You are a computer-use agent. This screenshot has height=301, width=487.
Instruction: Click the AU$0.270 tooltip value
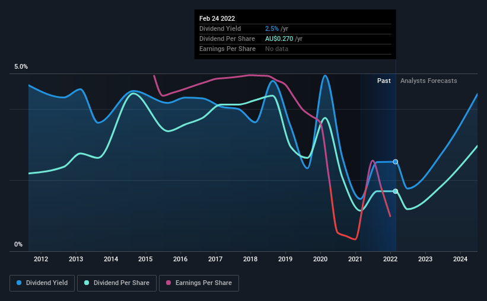(279, 39)
